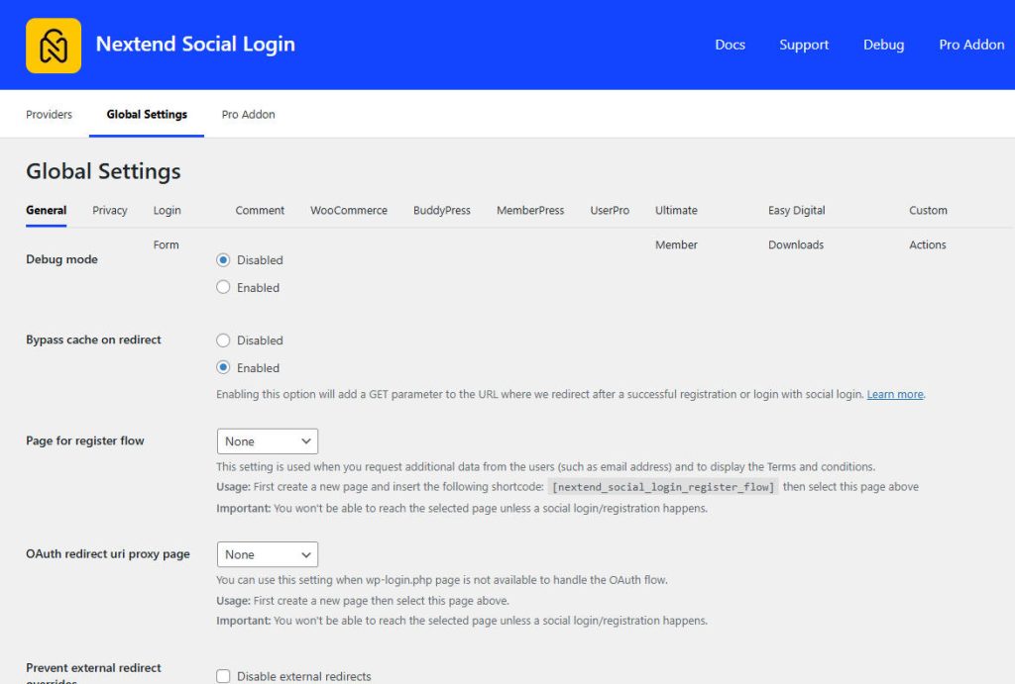The image size is (1015, 684).
Task: Expand the OAuth redirect uri proxy page dropdown
Action: [x=267, y=555]
